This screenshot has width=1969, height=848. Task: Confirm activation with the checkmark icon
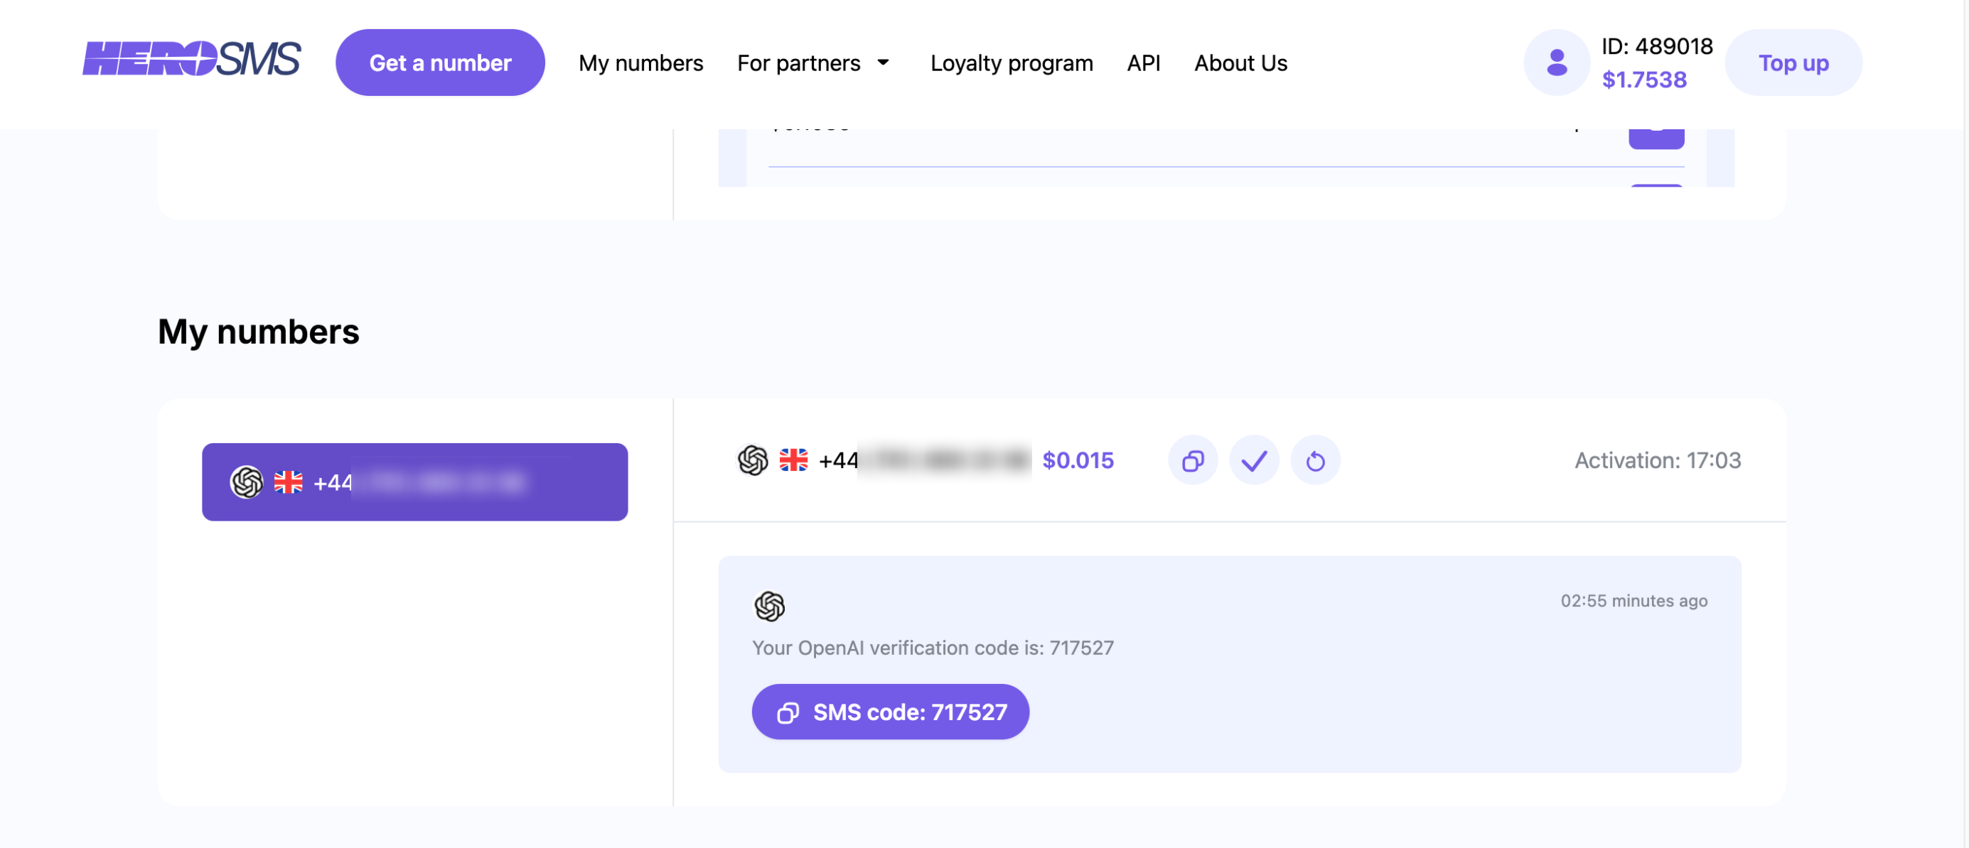pos(1254,461)
